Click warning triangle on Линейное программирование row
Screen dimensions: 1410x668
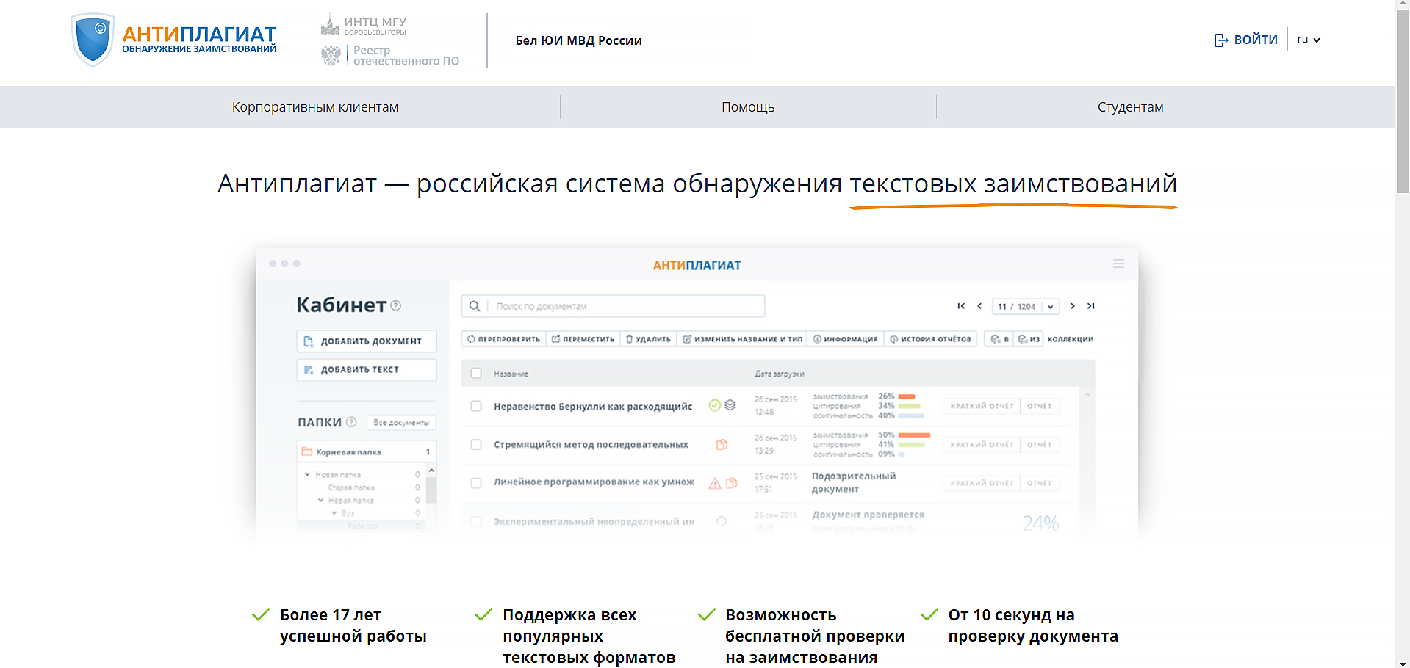(x=714, y=483)
